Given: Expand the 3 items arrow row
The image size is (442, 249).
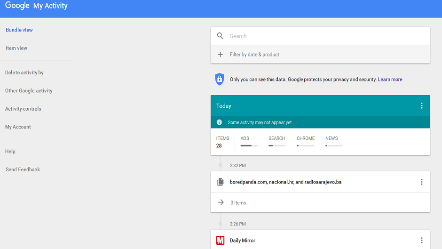Looking at the screenshot, I should [x=221, y=203].
